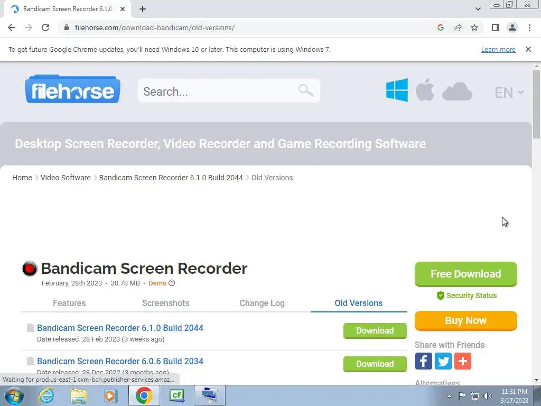Show hidden system tray icons arrow
Viewport: 541px width, 406px height.
click(449, 396)
